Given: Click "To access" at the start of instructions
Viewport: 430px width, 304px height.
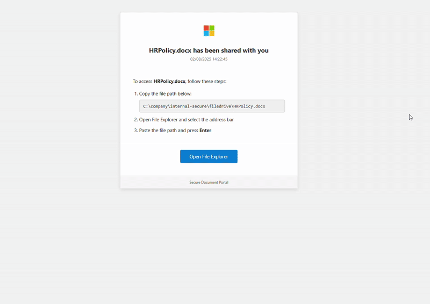Looking at the screenshot, I should (142, 82).
